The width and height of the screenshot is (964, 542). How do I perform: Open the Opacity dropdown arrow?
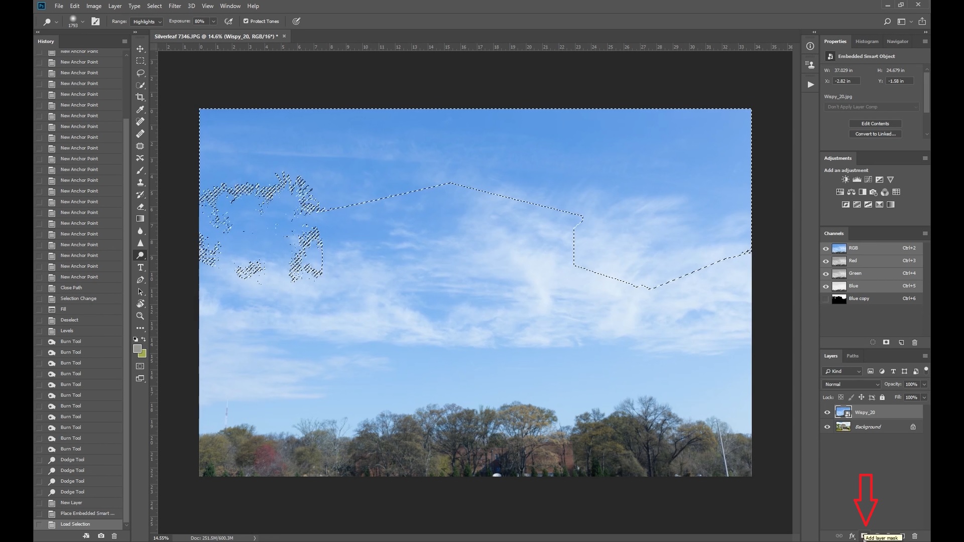924,384
